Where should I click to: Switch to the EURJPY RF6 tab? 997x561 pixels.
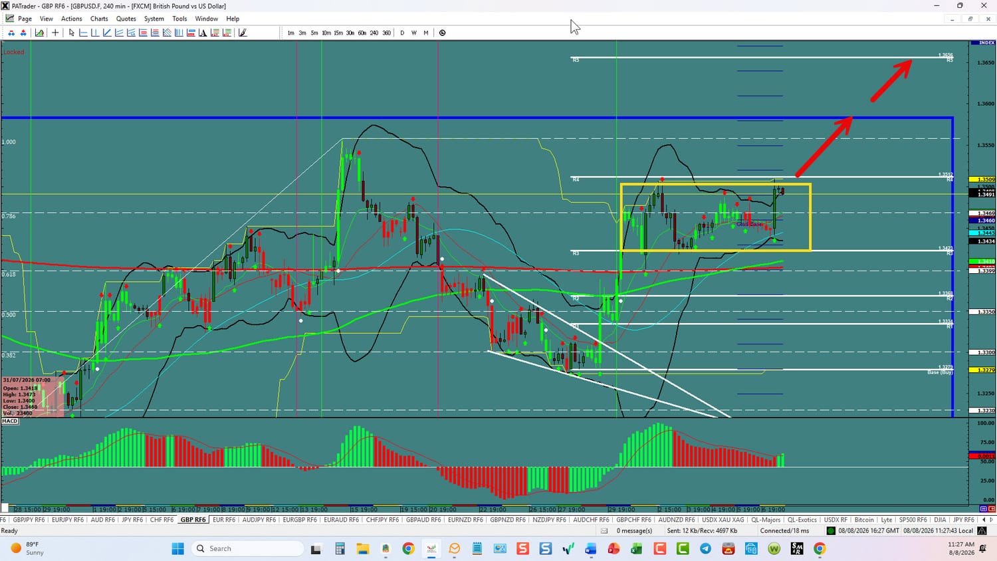pos(67,520)
